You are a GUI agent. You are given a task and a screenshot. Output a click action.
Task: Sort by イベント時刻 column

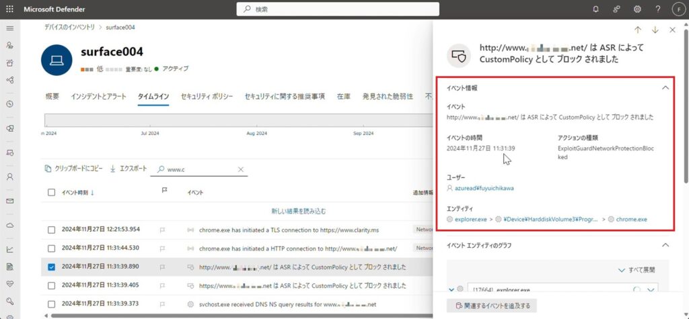click(77, 193)
